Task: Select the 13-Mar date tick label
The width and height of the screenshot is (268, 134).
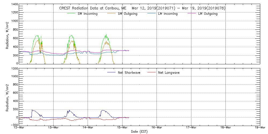Action: (x=53, y=128)
